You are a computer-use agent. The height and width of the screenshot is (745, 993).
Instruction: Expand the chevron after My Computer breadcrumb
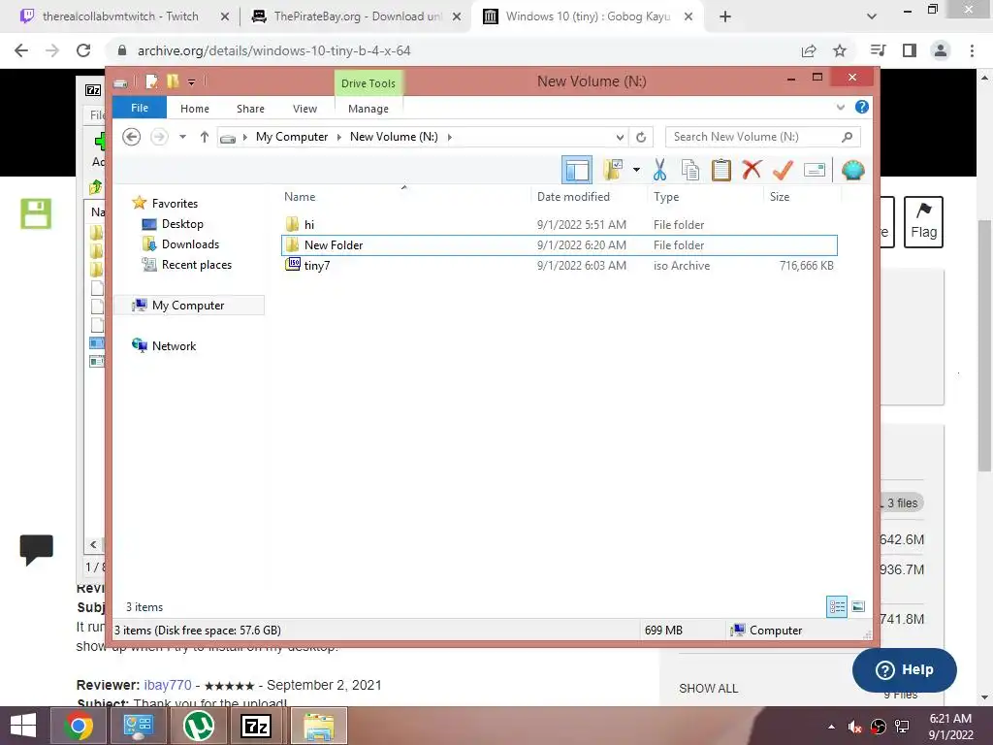[338, 137]
